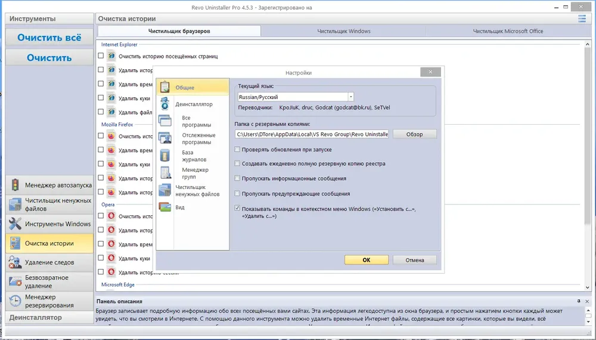Open the hamburger menu icon at top right
This screenshot has height=340, width=596.
[582, 18]
